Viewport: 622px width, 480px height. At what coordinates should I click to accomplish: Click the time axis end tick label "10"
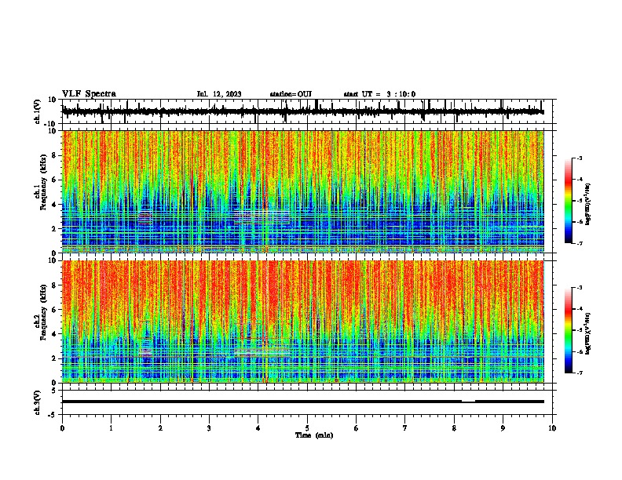(552, 428)
